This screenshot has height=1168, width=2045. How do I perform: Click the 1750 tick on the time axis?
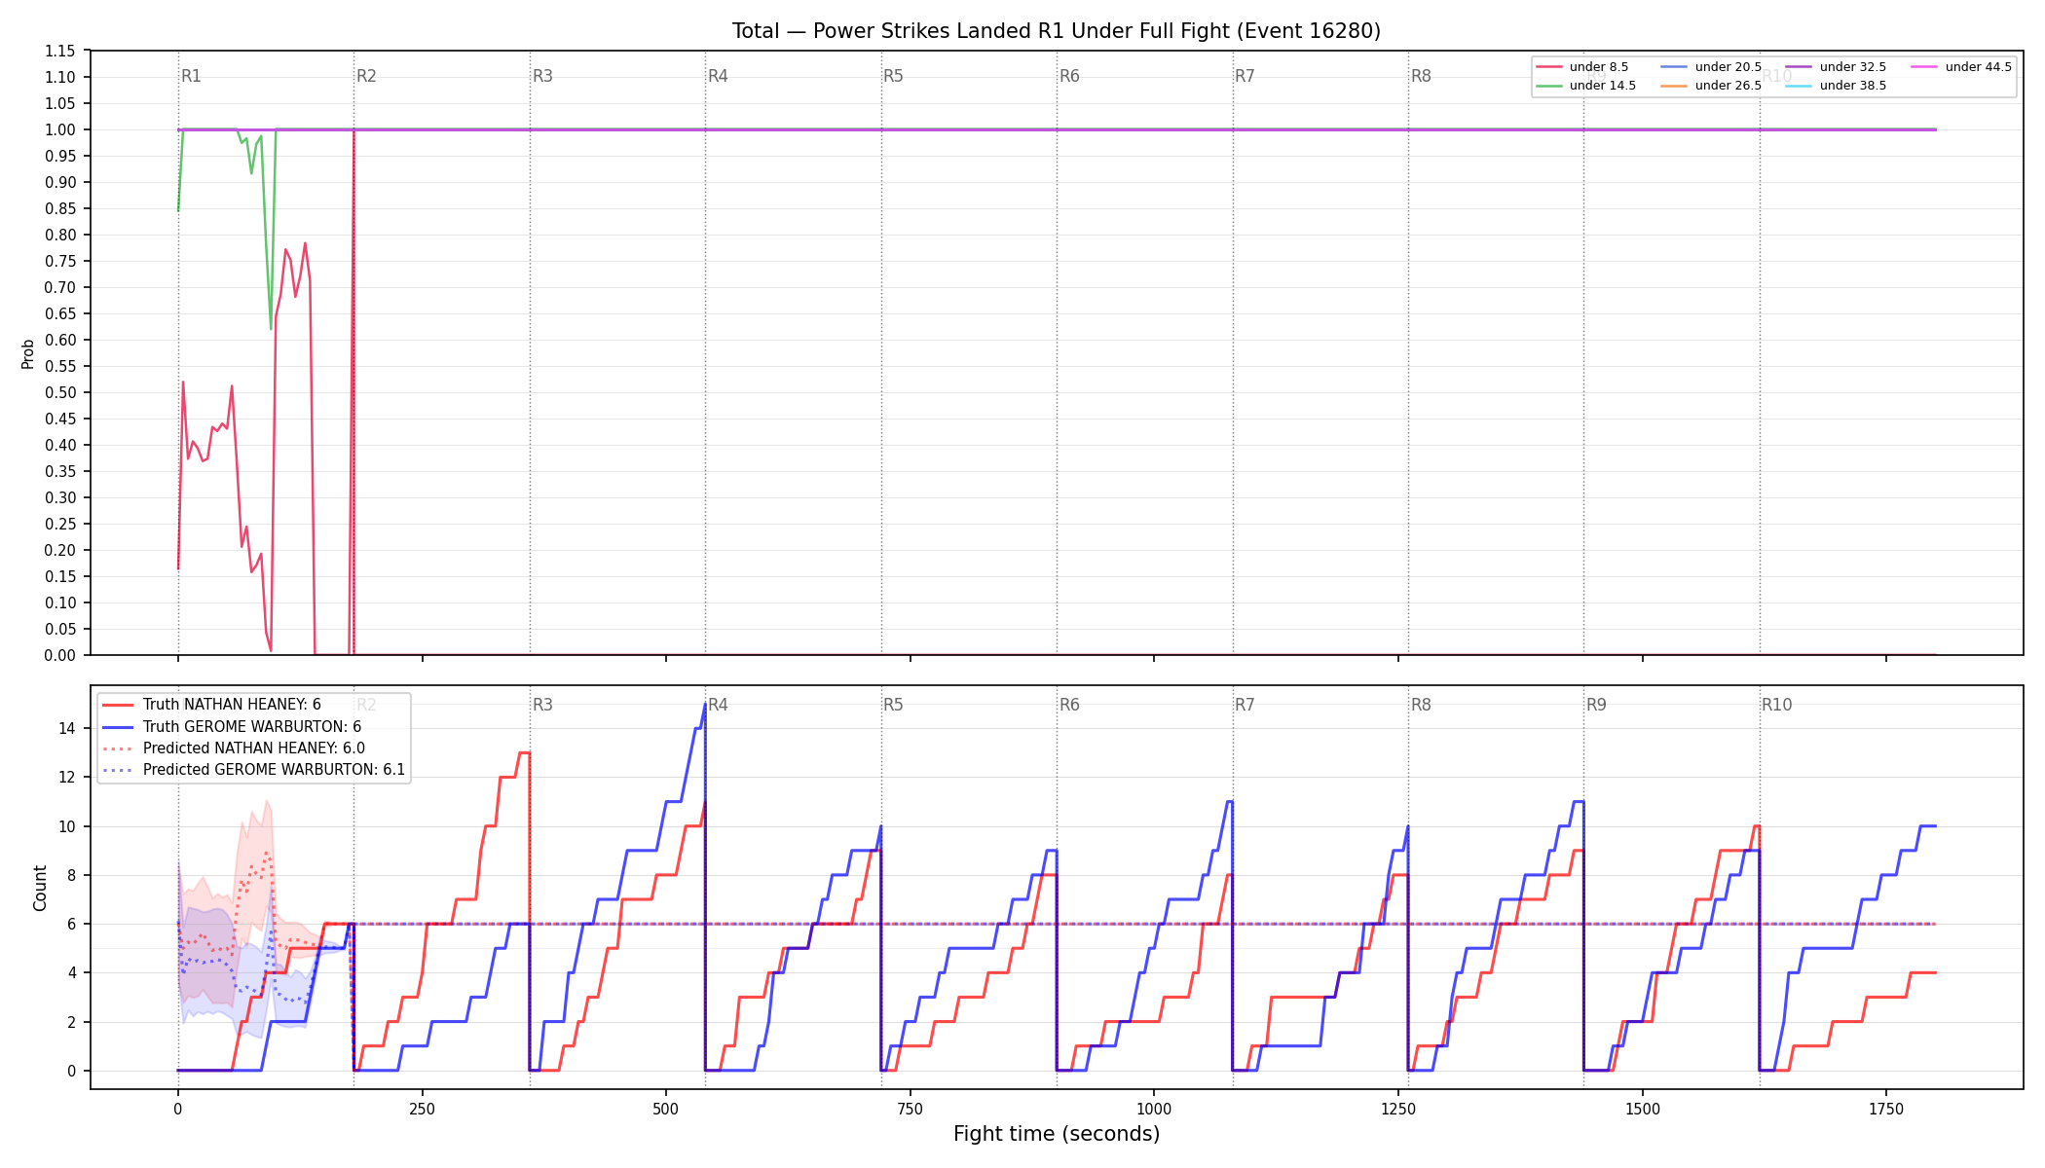pos(1886,1109)
